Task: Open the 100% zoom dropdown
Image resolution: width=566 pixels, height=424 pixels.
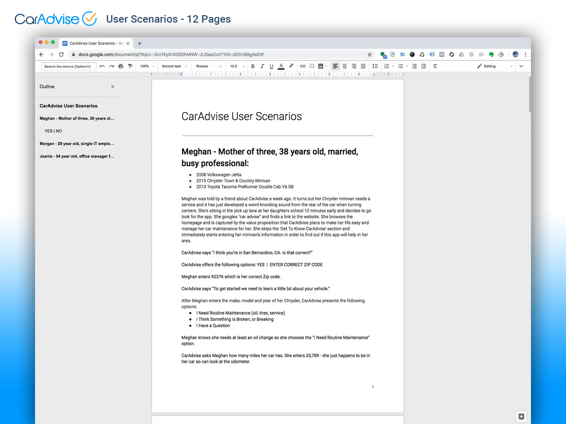Action: point(147,66)
